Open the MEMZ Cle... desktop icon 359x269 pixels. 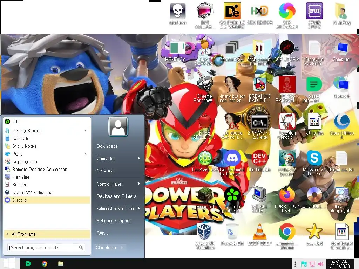coord(178,48)
